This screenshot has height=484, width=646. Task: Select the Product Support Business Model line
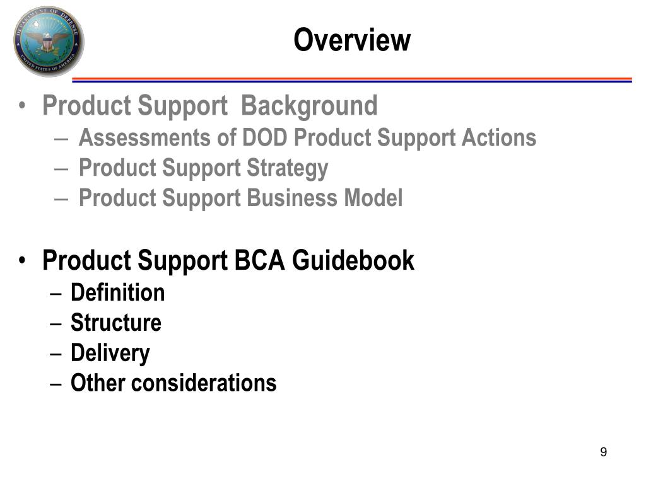pos(240,199)
